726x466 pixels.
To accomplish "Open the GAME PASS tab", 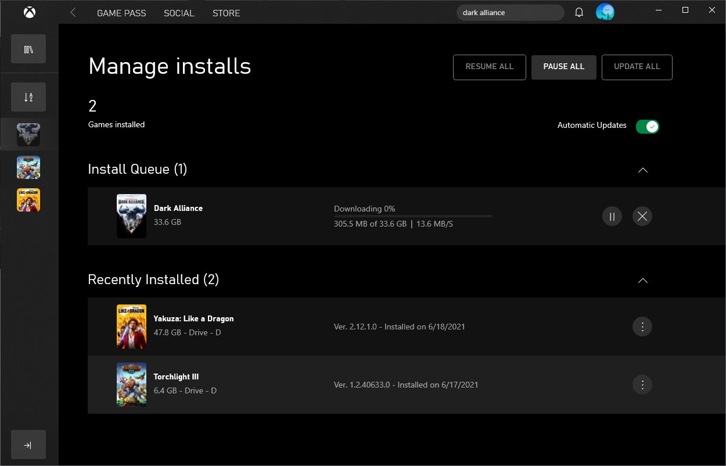I will (121, 13).
